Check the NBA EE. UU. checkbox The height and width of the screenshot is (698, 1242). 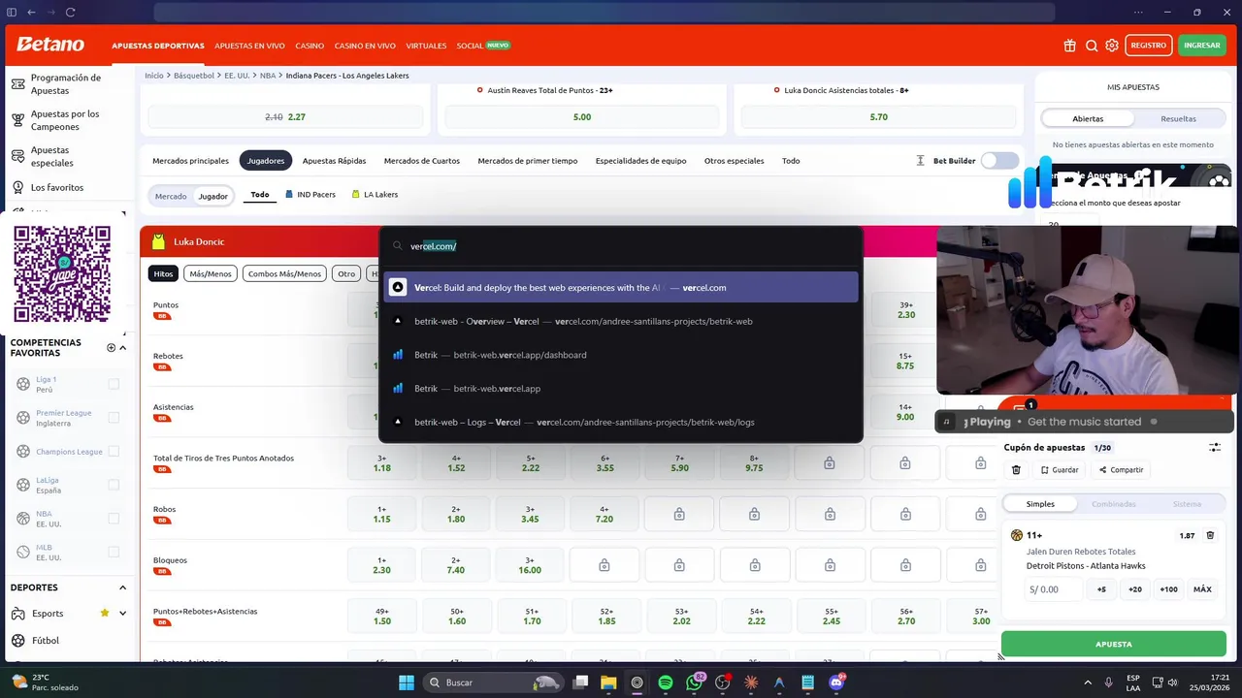pyautogui.click(x=114, y=519)
